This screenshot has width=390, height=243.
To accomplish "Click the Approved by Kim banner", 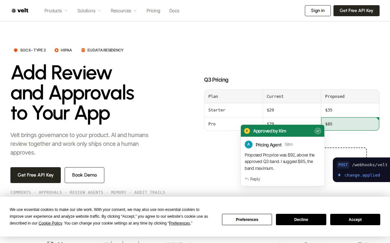I will point(282,131).
